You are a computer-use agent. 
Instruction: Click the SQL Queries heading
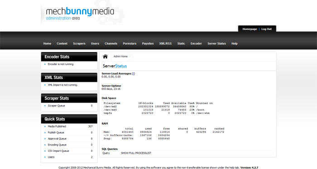tap(110, 149)
